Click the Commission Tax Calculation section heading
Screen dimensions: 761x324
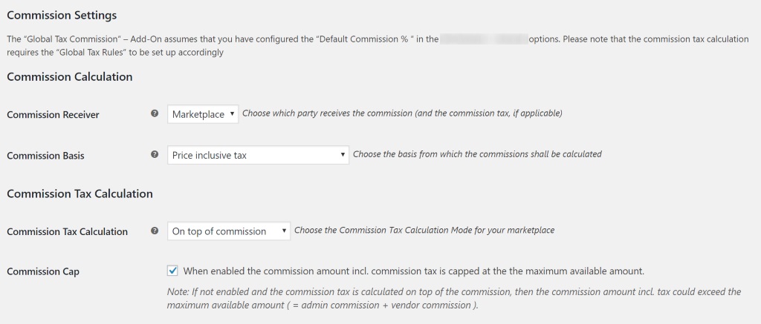pyautogui.click(x=80, y=194)
